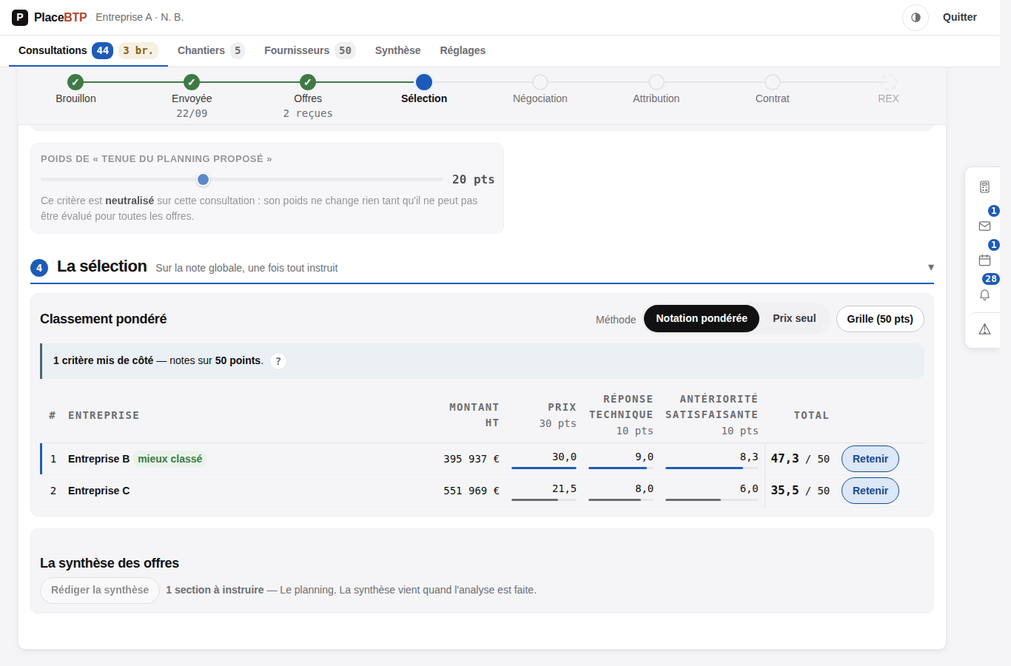Screen dimensions: 1011x666
Task: Click the 3 br. badge
Action: pyautogui.click(x=138, y=50)
